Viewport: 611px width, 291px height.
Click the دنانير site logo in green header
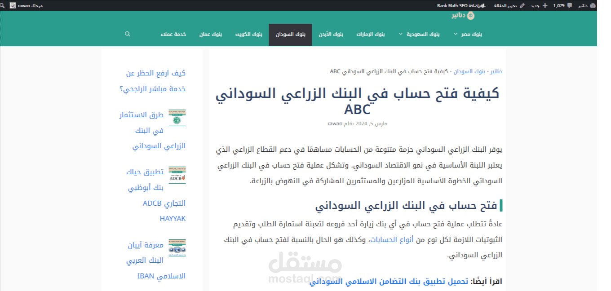point(463,16)
